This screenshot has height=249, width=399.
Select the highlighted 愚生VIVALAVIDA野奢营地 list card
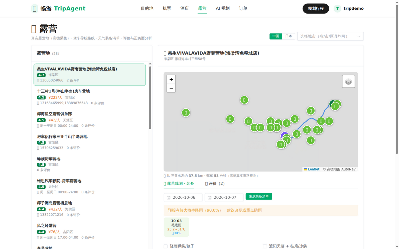90,75
